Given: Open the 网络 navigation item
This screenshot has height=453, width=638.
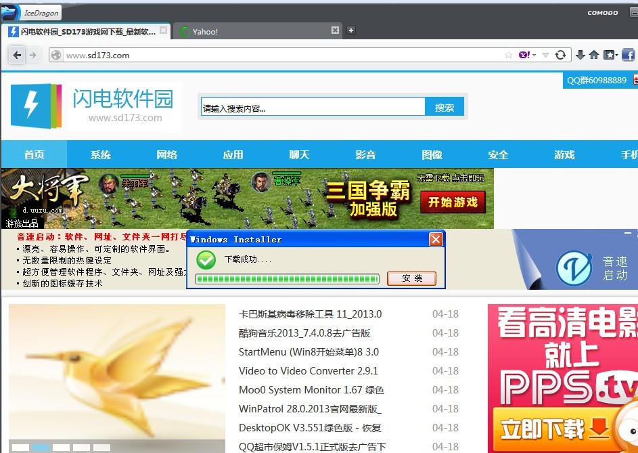Looking at the screenshot, I should [167, 154].
